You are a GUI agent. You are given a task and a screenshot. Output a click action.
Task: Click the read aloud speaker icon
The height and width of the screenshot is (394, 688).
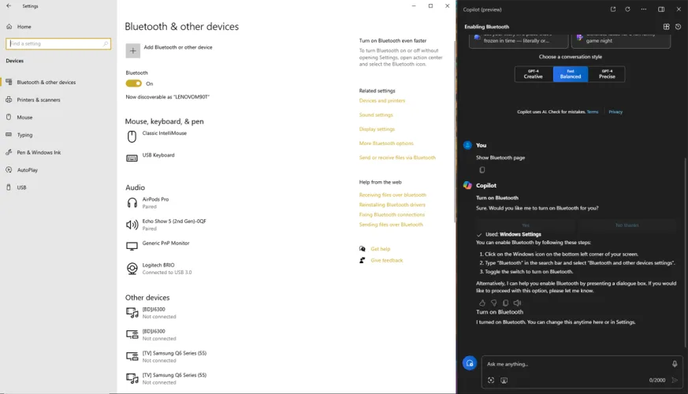(x=517, y=303)
